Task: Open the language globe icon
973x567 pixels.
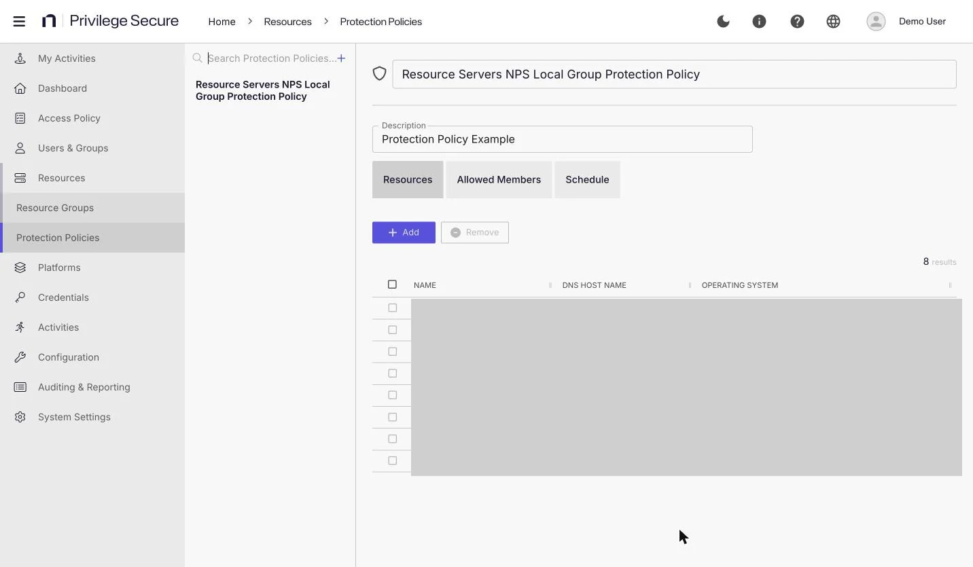Action: pyautogui.click(x=833, y=21)
